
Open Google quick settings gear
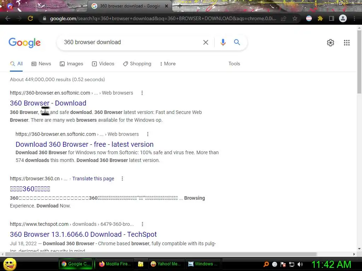[331, 43]
